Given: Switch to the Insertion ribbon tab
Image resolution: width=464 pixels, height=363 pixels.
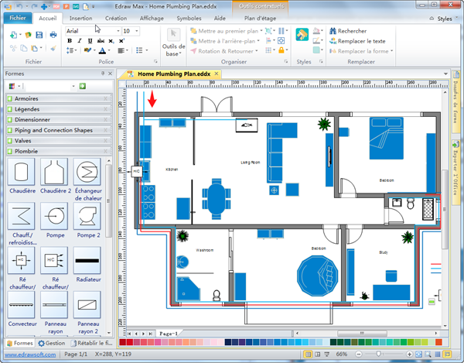Looking at the screenshot, I should pos(80,19).
